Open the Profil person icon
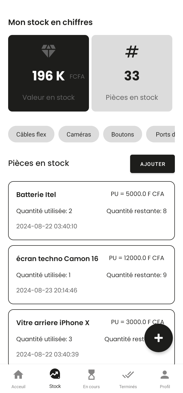This screenshot has width=183, height=393. click(x=165, y=375)
